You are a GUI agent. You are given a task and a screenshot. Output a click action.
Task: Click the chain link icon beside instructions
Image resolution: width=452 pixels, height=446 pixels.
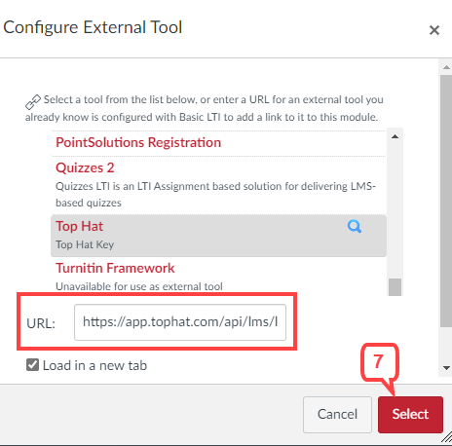pyautogui.click(x=33, y=102)
